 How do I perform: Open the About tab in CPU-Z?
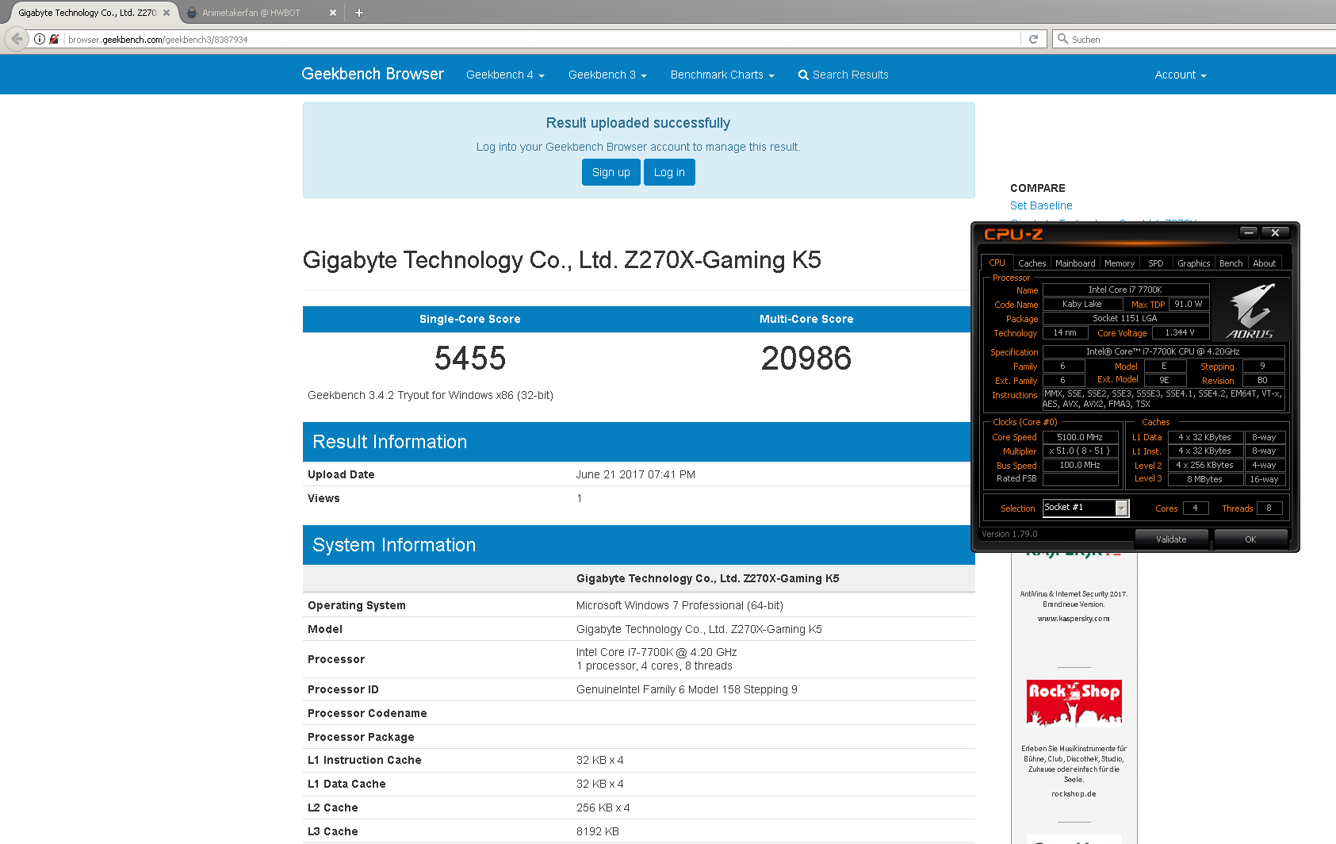1265,263
